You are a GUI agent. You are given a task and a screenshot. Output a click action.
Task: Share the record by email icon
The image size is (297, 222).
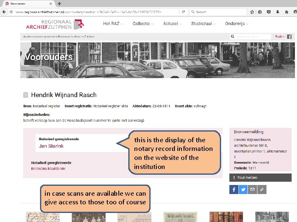tap(252, 190)
